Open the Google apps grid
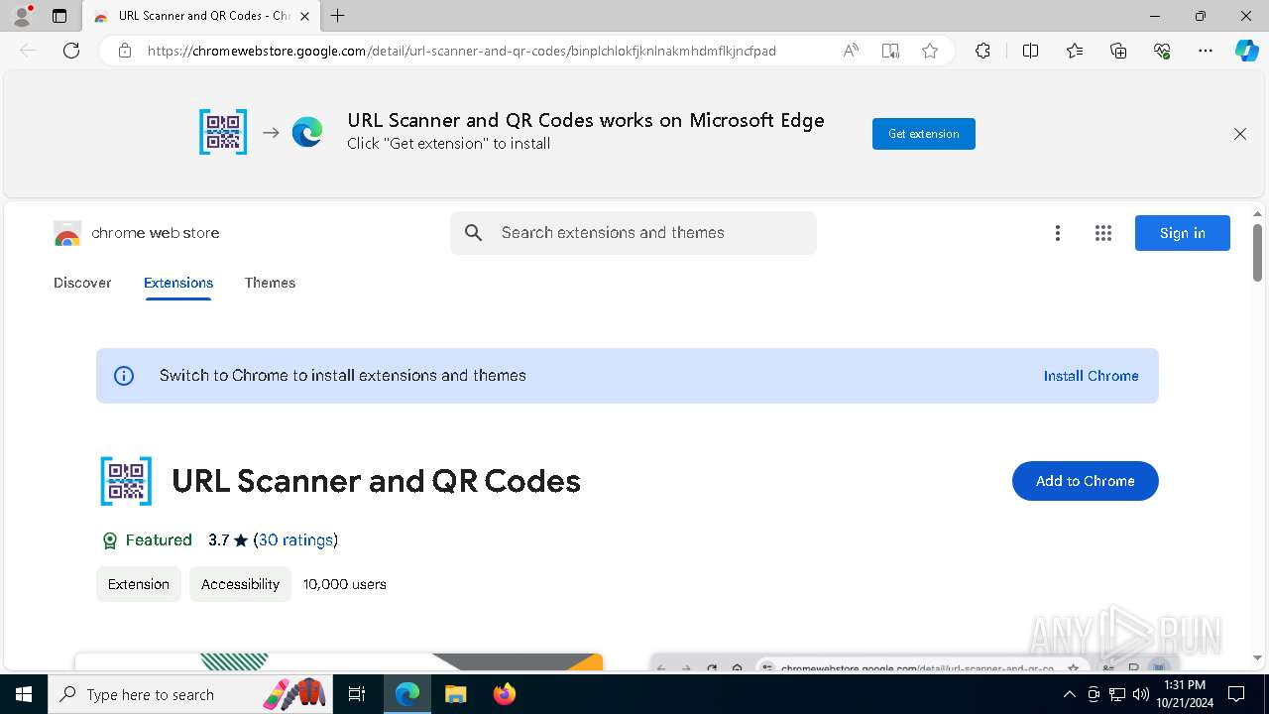The image size is (1269, 714). click(x=1103, y=233)
